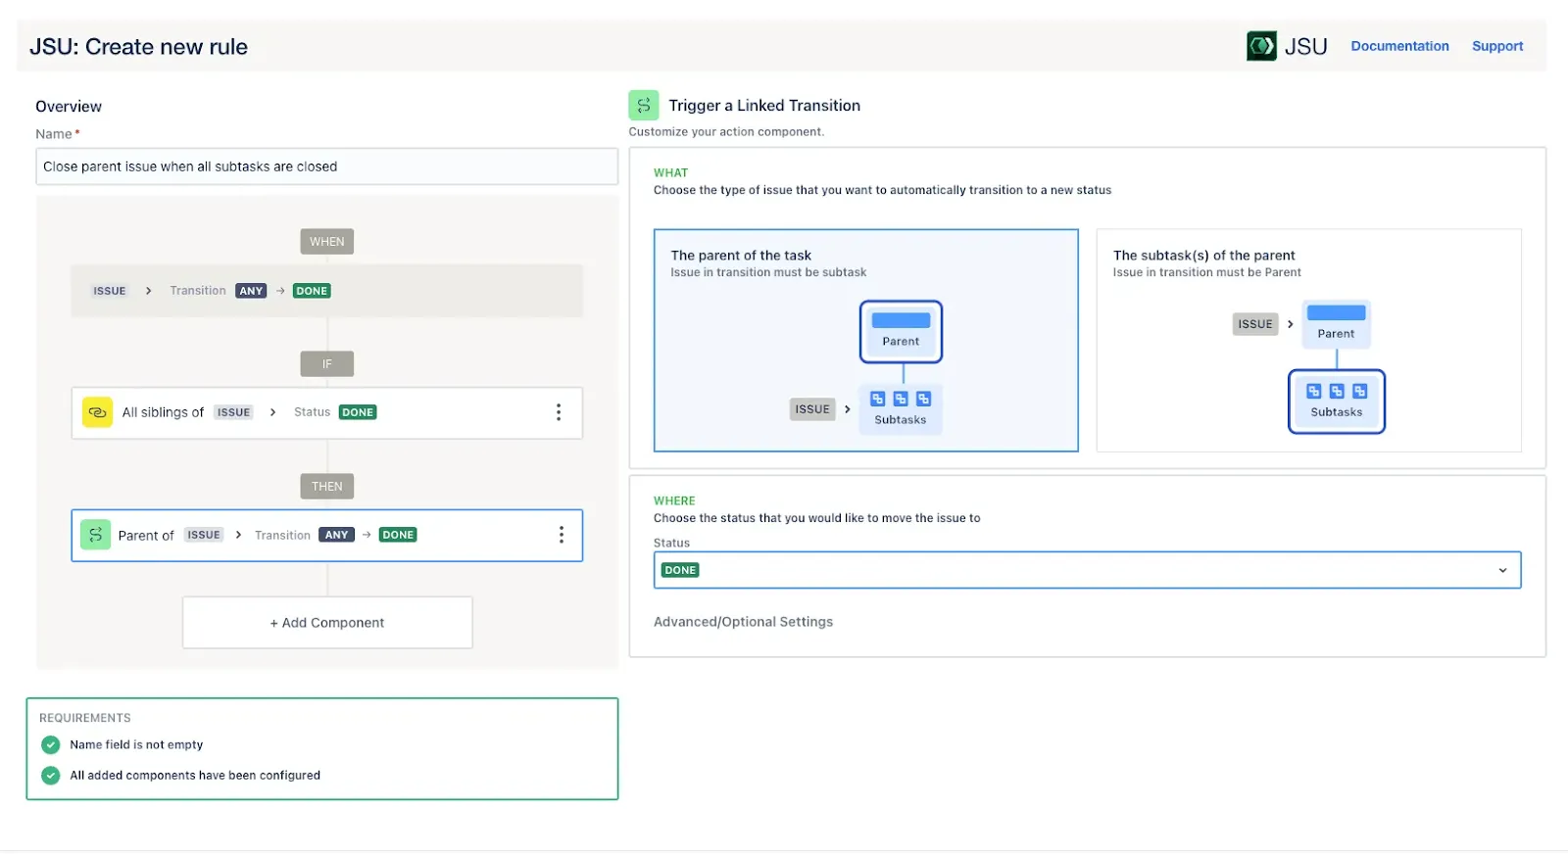Viewport: 1568px width, 854px height.
Task: Click the JSU logo icon in header
Action: click(x=1261, y=46)
